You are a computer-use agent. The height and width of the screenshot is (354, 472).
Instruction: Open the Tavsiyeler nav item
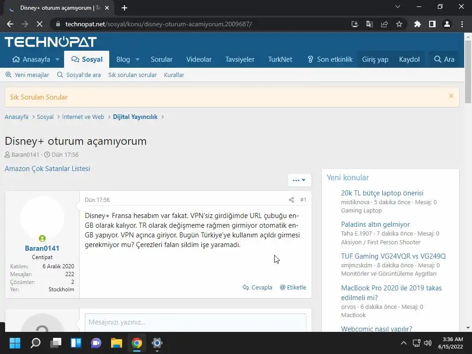(240, 59)
